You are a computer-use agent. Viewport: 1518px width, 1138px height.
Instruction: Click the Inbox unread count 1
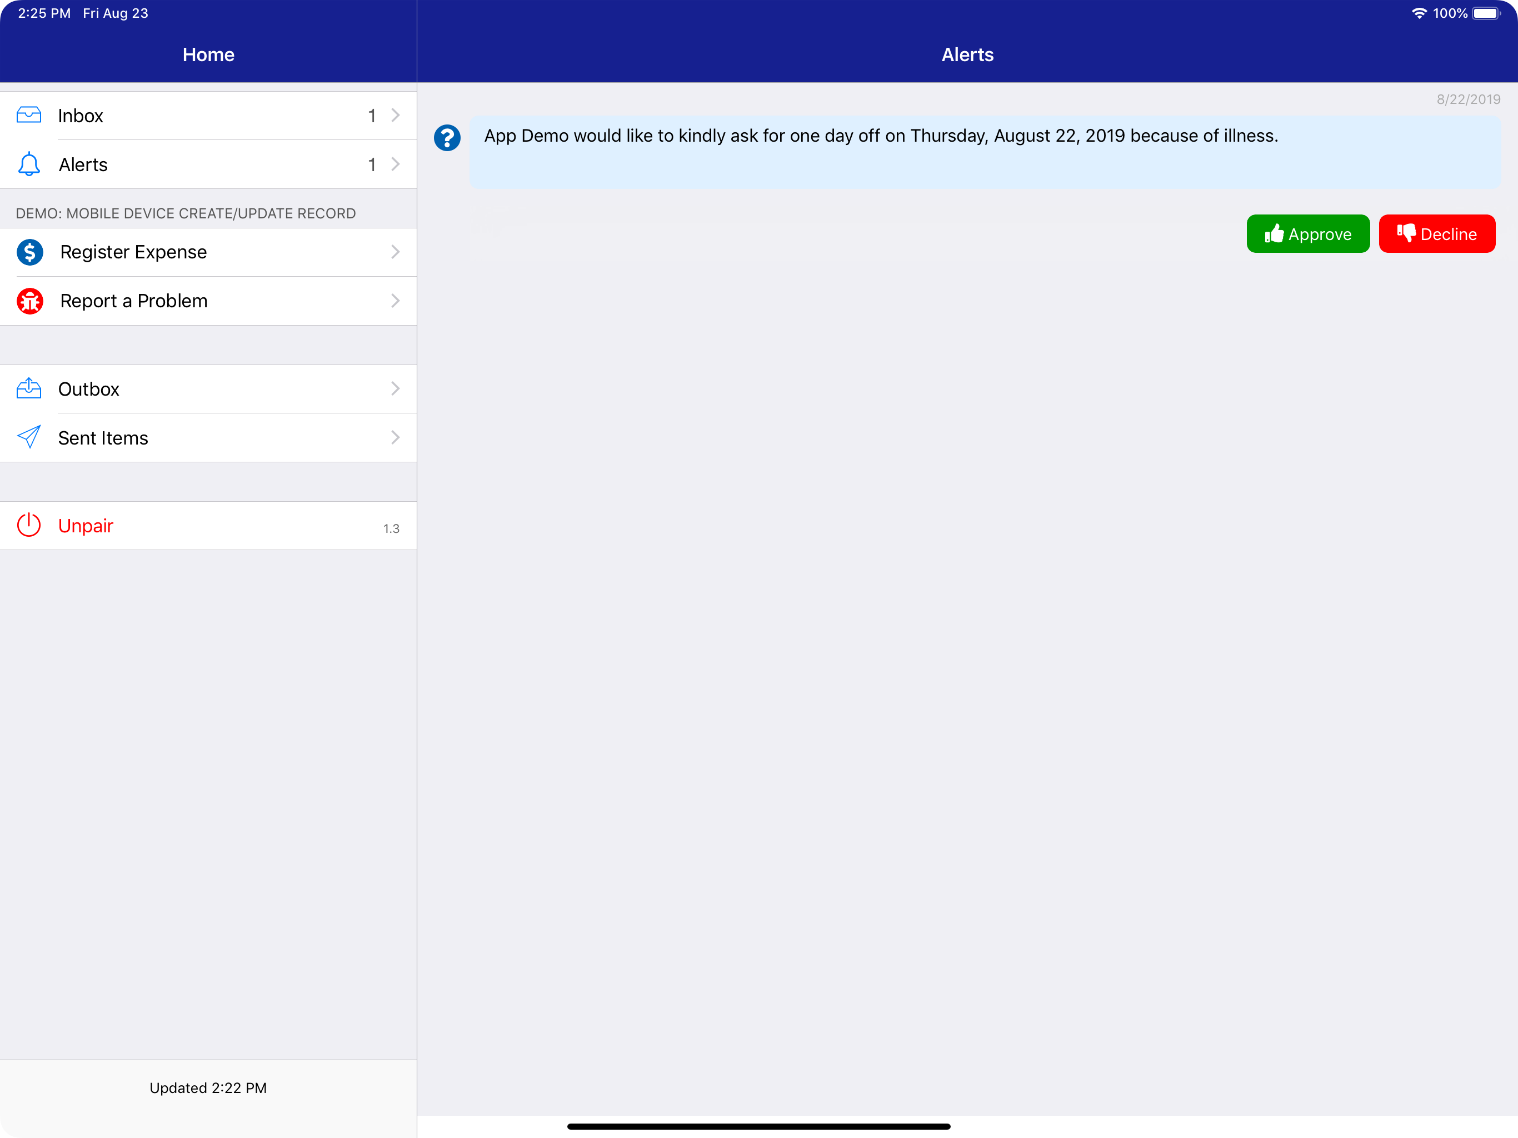point(372,116)
